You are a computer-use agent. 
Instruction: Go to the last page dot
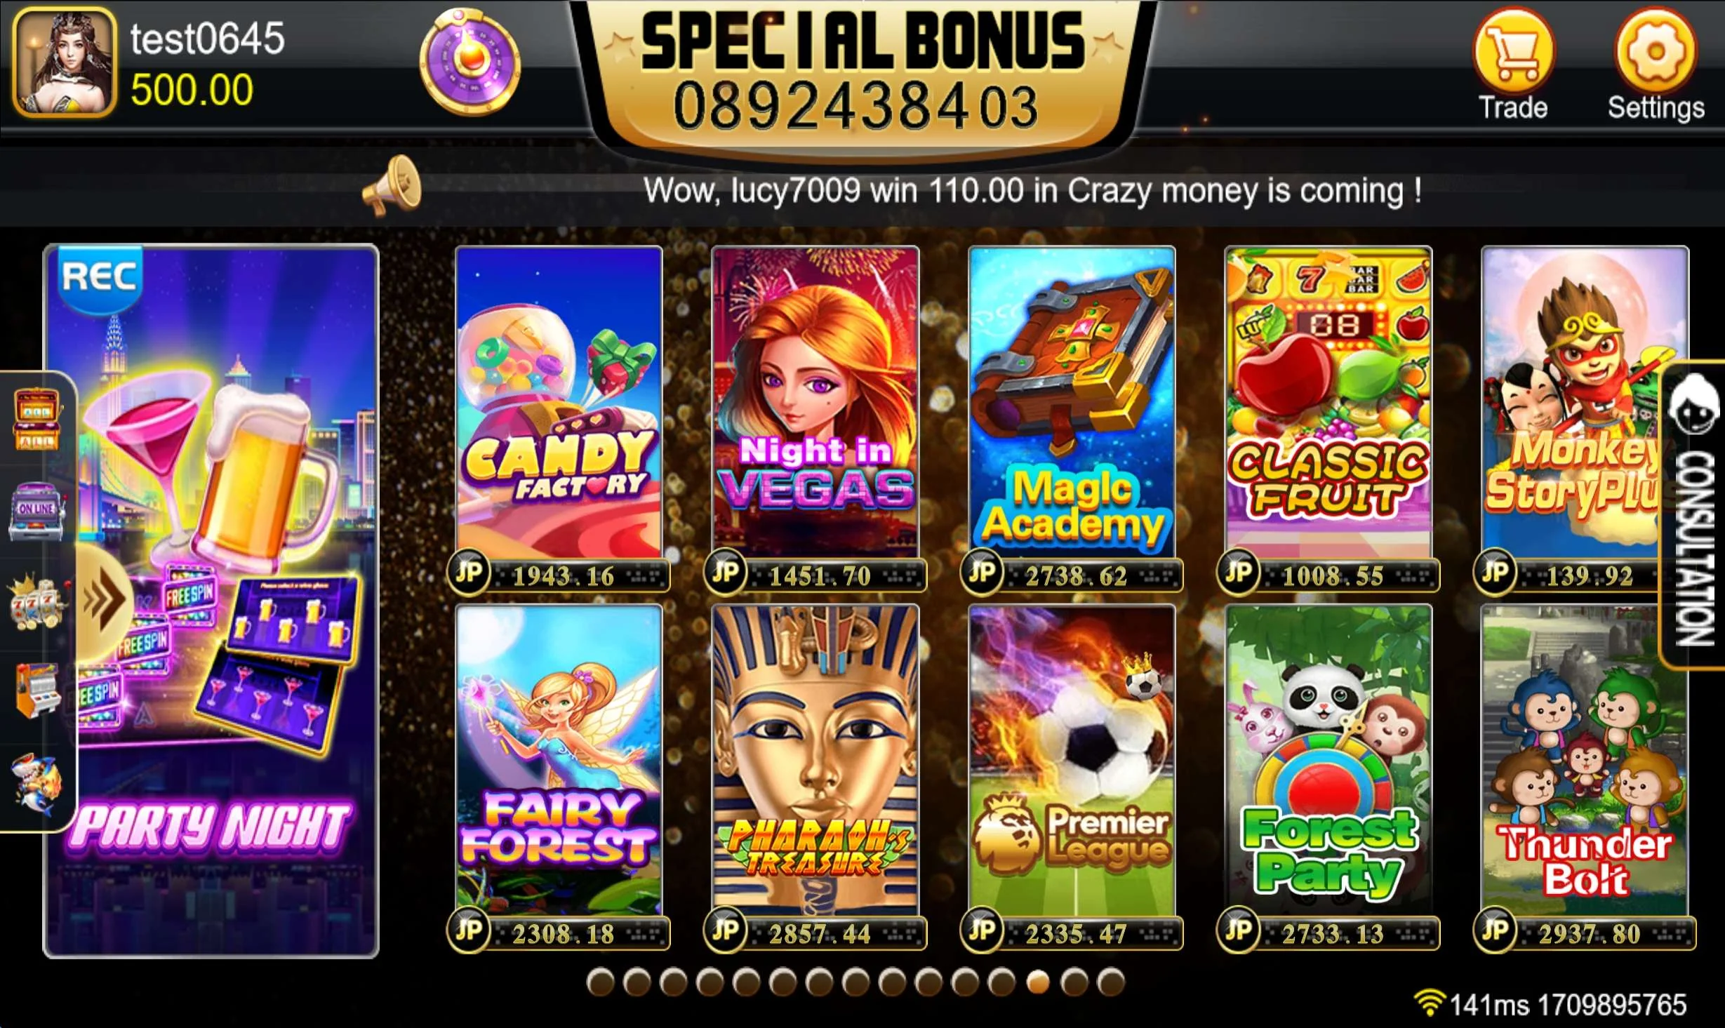coord(1111,982)
